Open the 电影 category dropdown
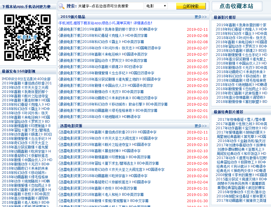 [x=156, y=6]
